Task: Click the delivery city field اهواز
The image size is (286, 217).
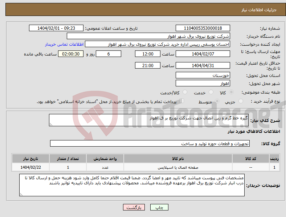Action: tap(203, 83)
